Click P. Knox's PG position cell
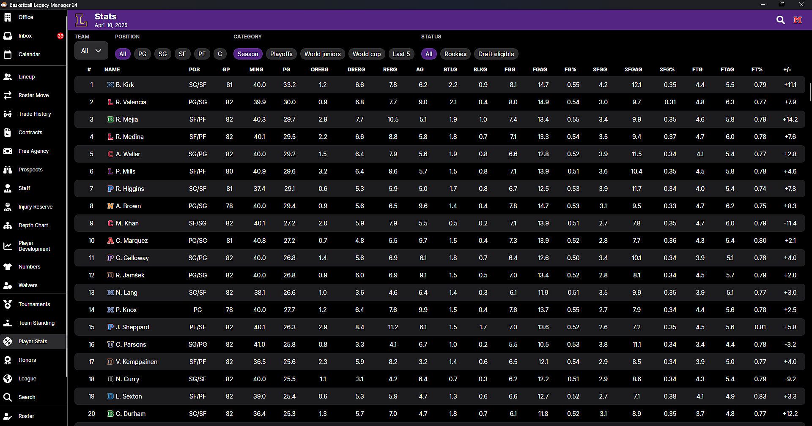The height and width of the screenshot is (426, 812). coord(198,310)
